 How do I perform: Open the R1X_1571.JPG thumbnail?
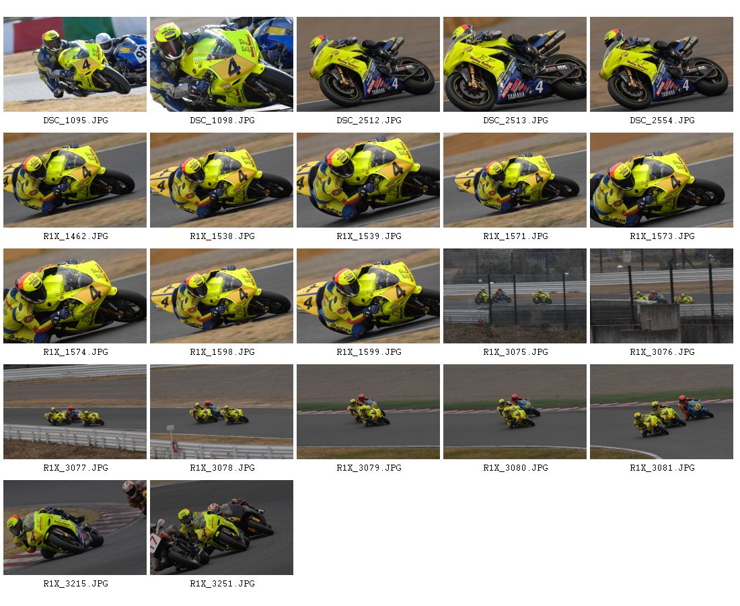coord(515,180)
